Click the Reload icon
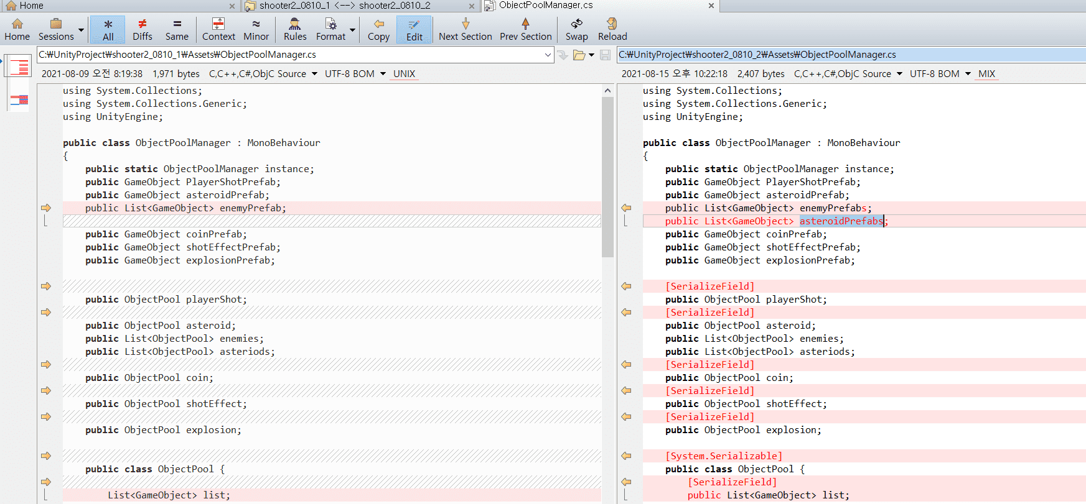 612,24
